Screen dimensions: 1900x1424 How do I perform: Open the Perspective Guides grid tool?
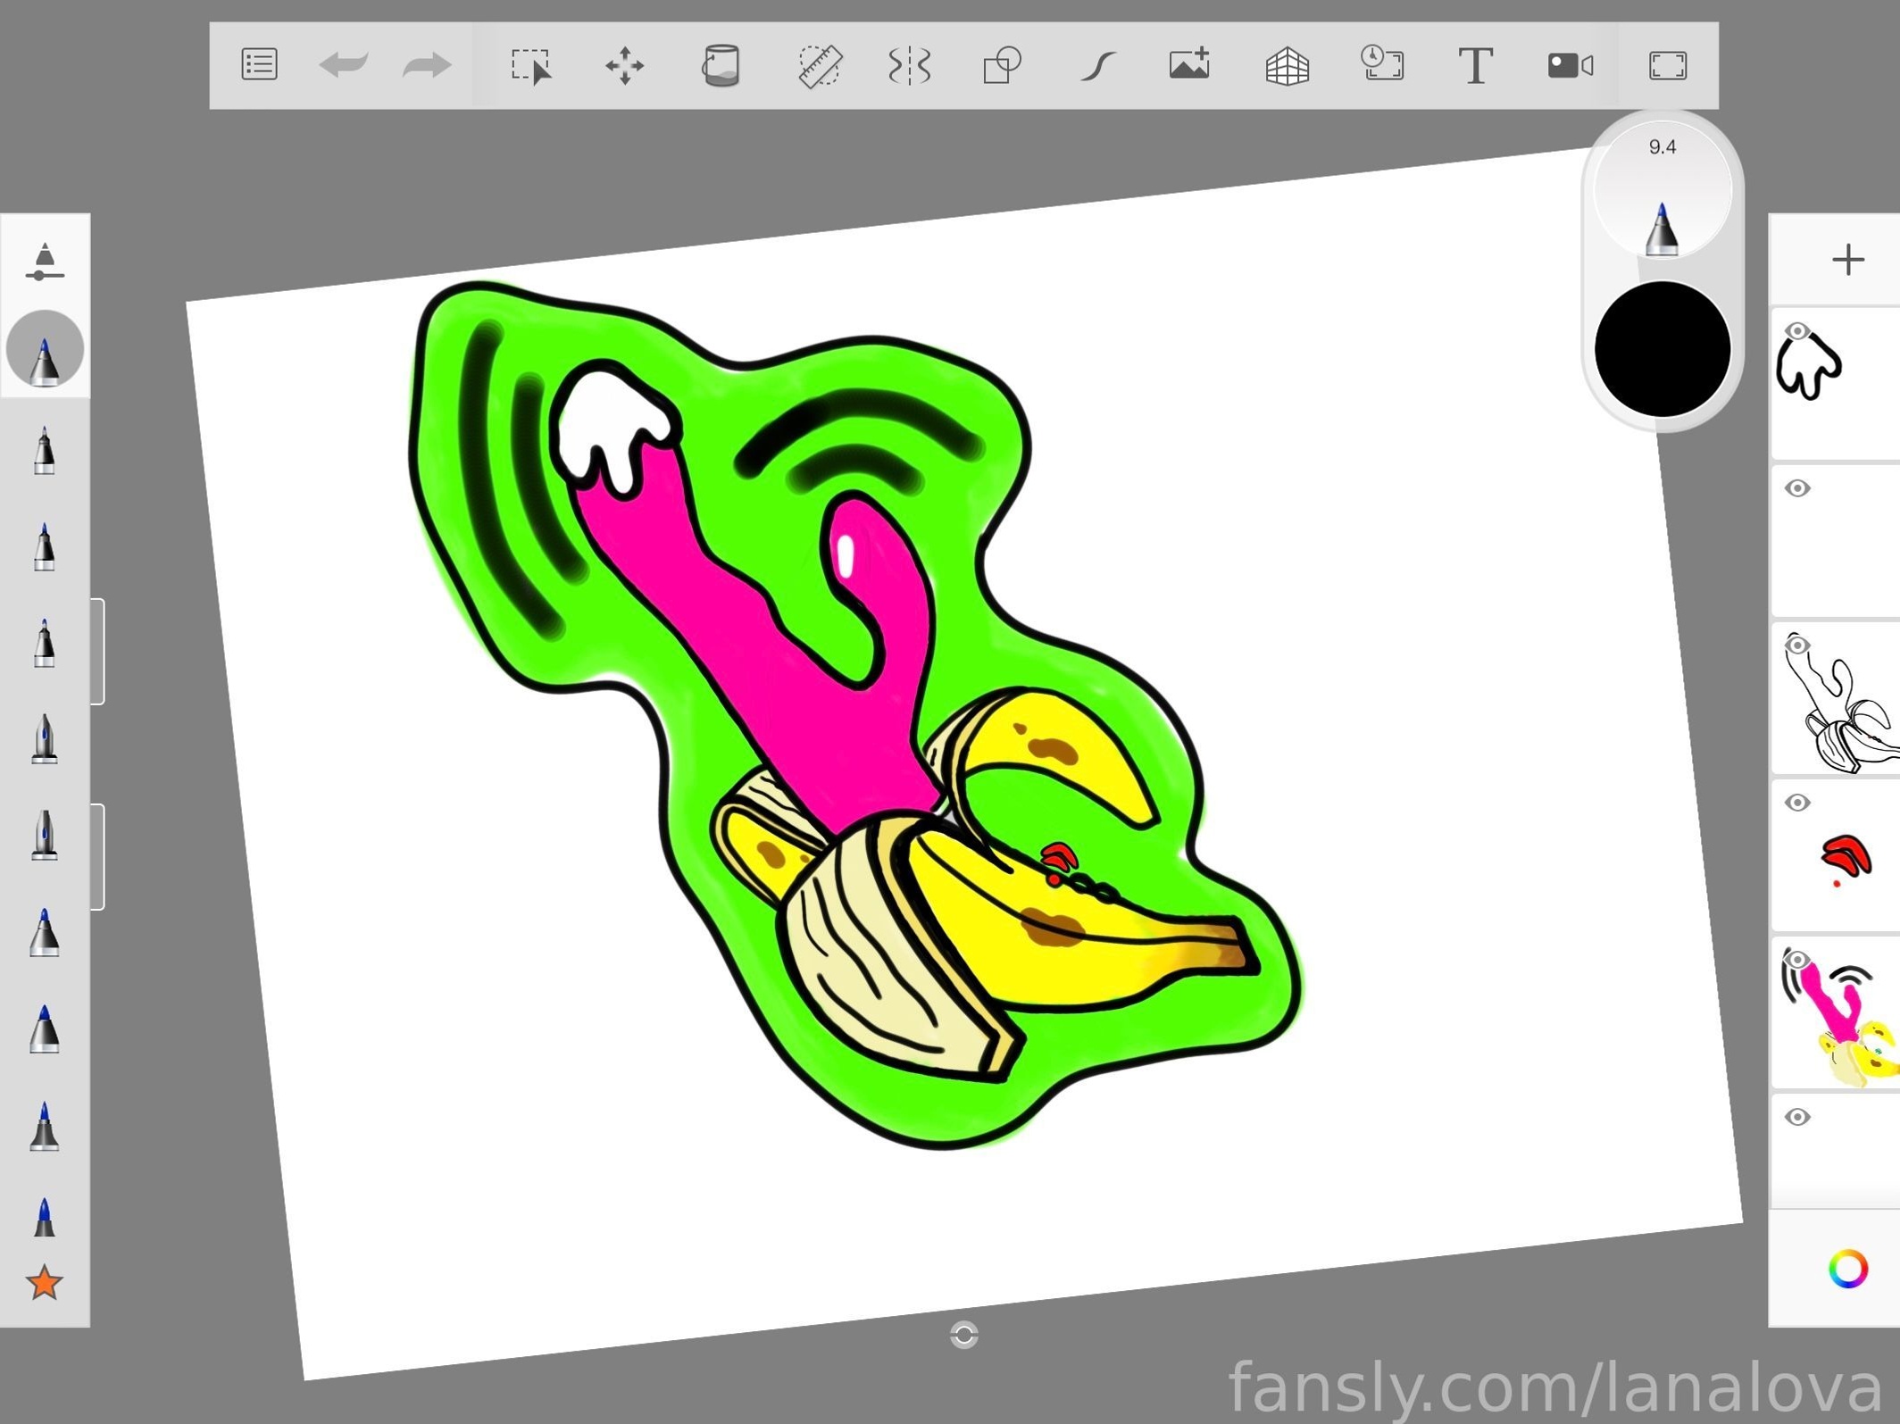1287,66
